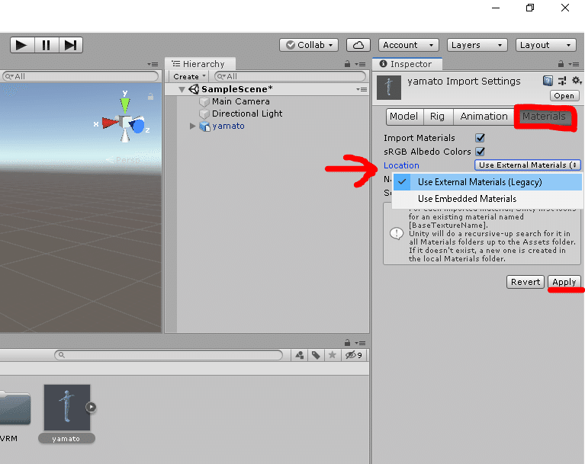Switch to the Materials tab
This screenshot has width=585, height=464.
coord(544,117)
